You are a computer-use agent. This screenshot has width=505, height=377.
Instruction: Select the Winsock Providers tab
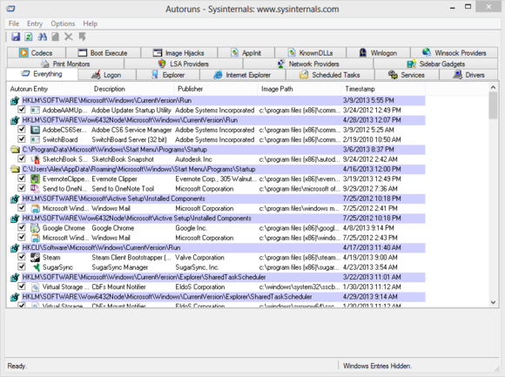454,53
